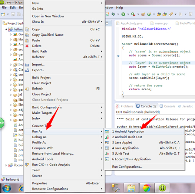Screen dimensions: 195x194
Task: Switch to the Problems tab
Action: click(125, 106)
